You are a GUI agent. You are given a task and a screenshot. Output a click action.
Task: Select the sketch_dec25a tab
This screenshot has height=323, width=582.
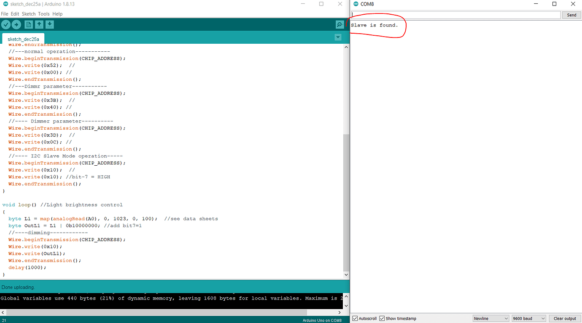point(23,39)
